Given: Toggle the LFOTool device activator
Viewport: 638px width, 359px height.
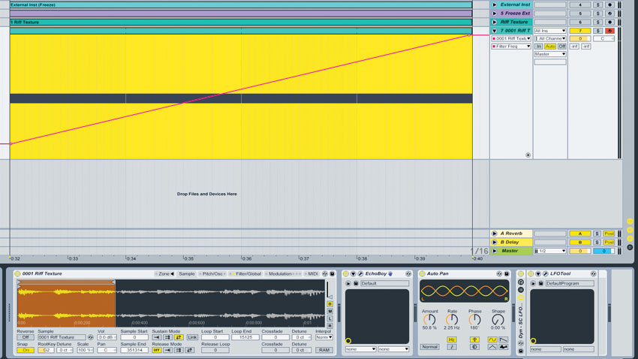Looking at the screenshot, I should 531,274.
